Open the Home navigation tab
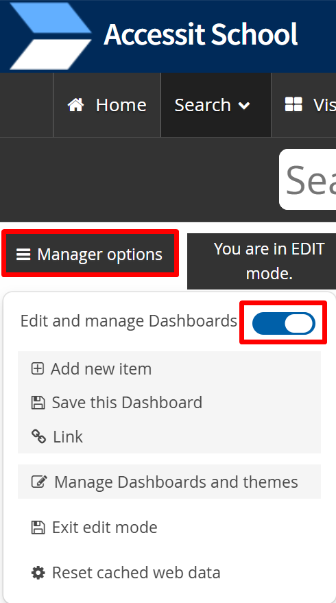336x603 pixels. click(x=107, y=105)
